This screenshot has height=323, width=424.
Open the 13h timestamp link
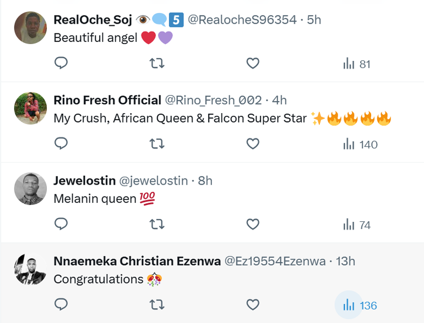click(x=345, y=261)
